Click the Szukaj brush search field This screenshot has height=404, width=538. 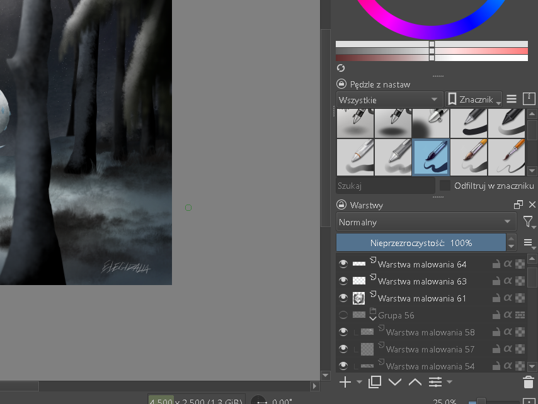(x=385, y=186)
